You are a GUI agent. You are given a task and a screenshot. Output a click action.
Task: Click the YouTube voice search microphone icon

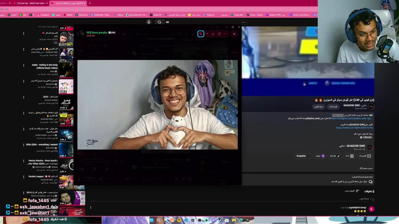149,22
